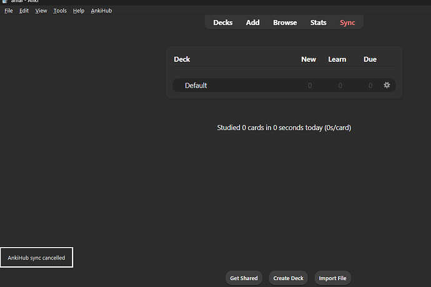Open the Help menu
This screenshot has width=431, height=287.
(x=79, y=11)
